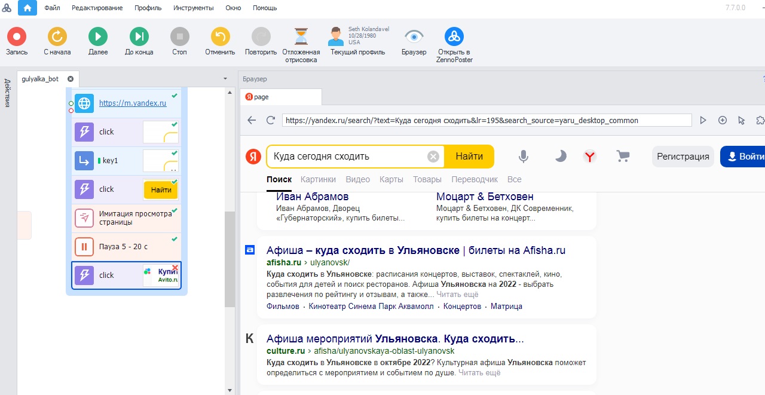Switch to the Товары search tab

click(427, 179)
